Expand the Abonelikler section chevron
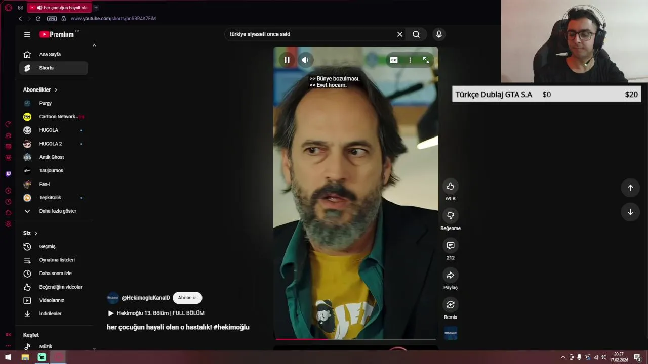This screenshot has height=364, width=648. coord(56,90)
